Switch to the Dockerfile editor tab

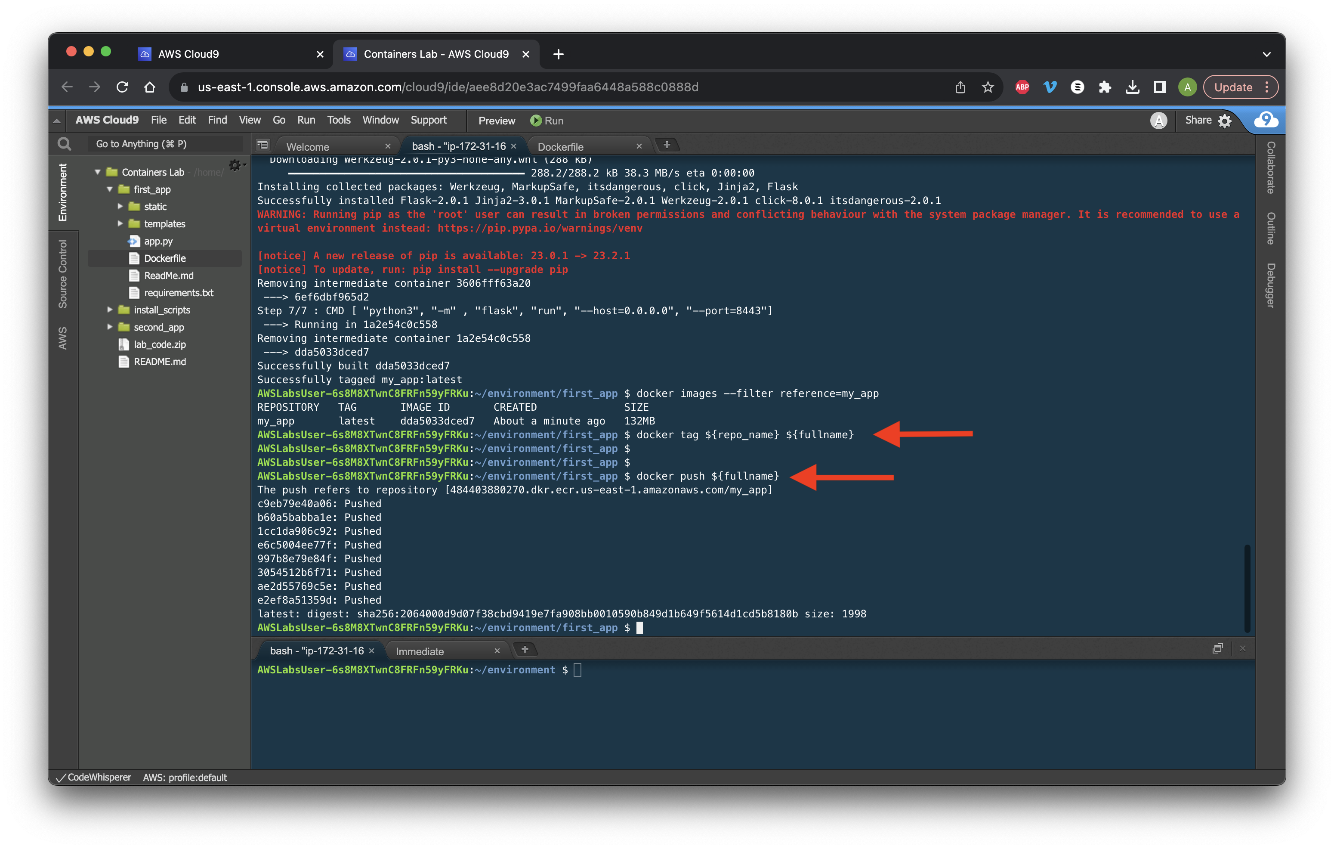[560, 146]
